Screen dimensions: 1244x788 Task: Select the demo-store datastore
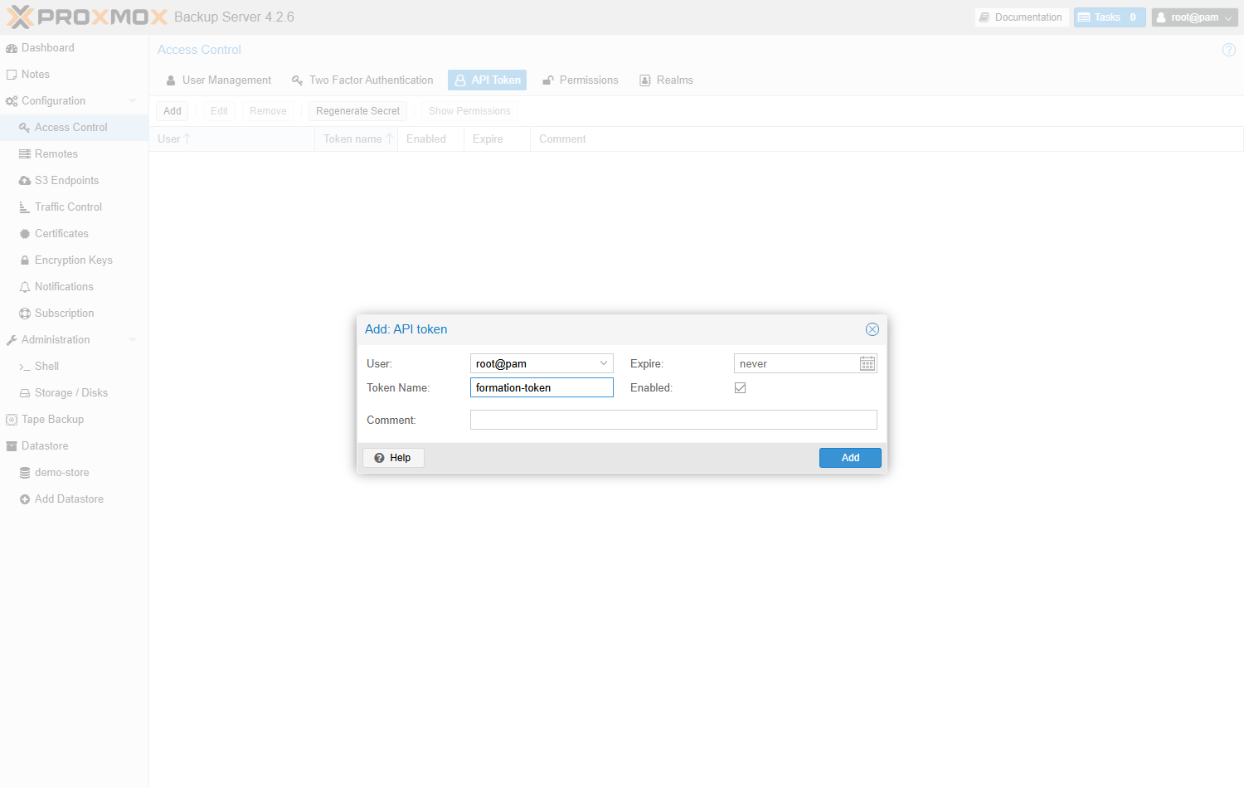click(x=75, y=473)
